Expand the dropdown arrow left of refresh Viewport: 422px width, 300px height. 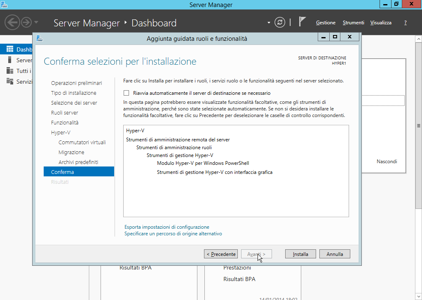point(269,22)
